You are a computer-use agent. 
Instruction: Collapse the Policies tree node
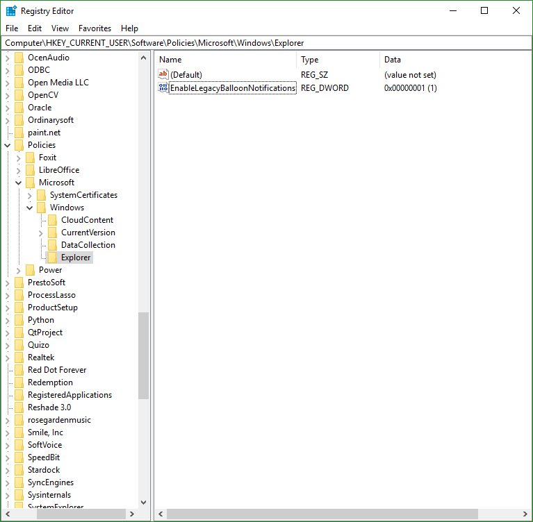point(8,145)
